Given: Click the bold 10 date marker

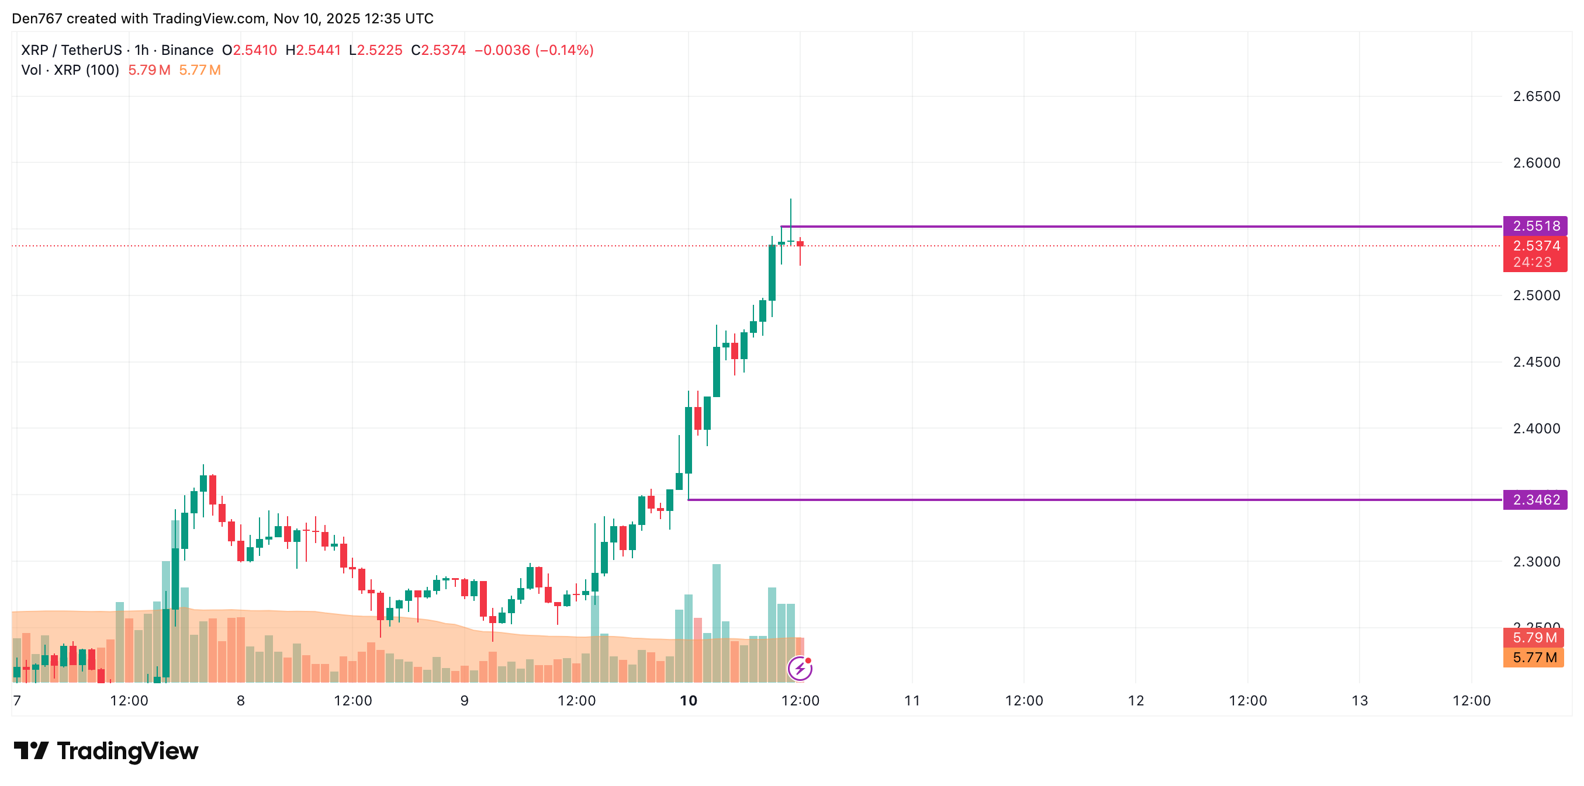Looking at the screenshot, I should click(688, 701).
